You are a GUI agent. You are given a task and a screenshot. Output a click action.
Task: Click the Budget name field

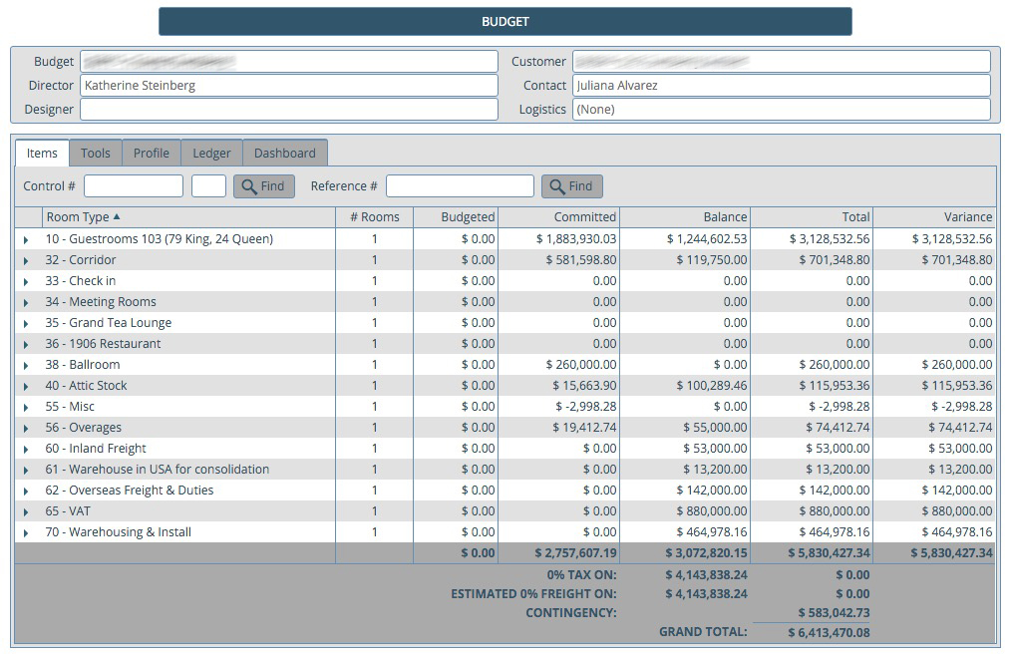coord(289,61)
